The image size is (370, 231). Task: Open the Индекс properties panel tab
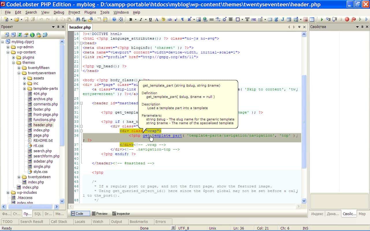coord(317,214)
